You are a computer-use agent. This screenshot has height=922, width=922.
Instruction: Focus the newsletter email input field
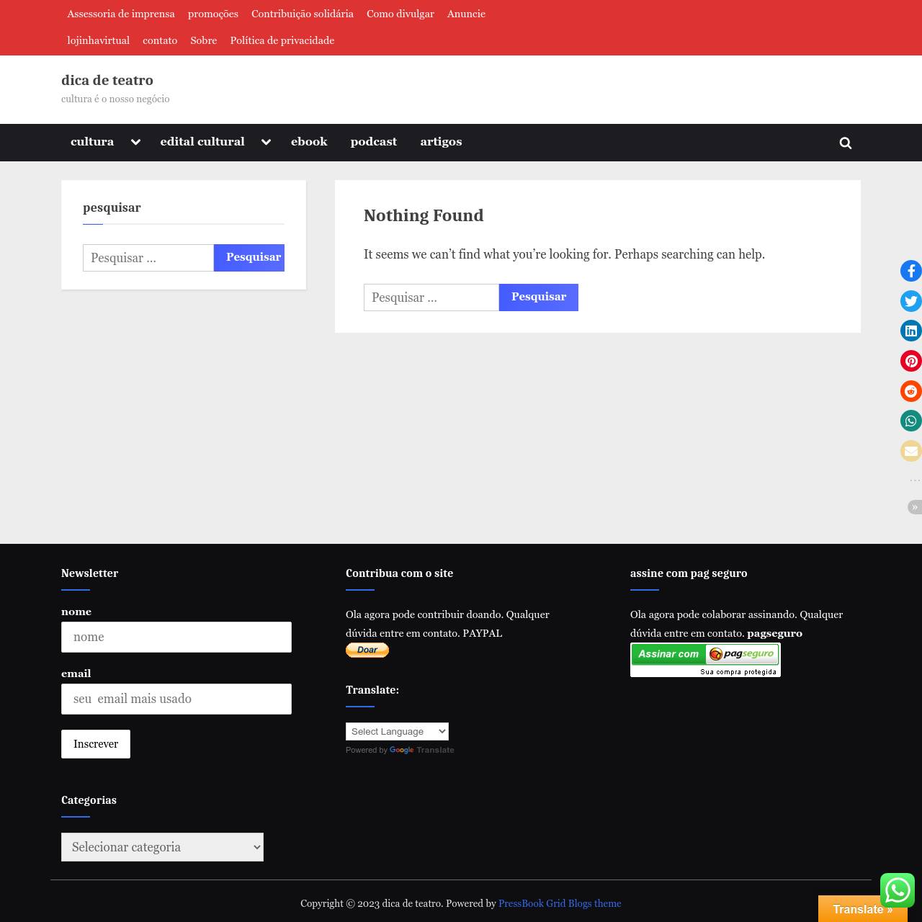176,699
